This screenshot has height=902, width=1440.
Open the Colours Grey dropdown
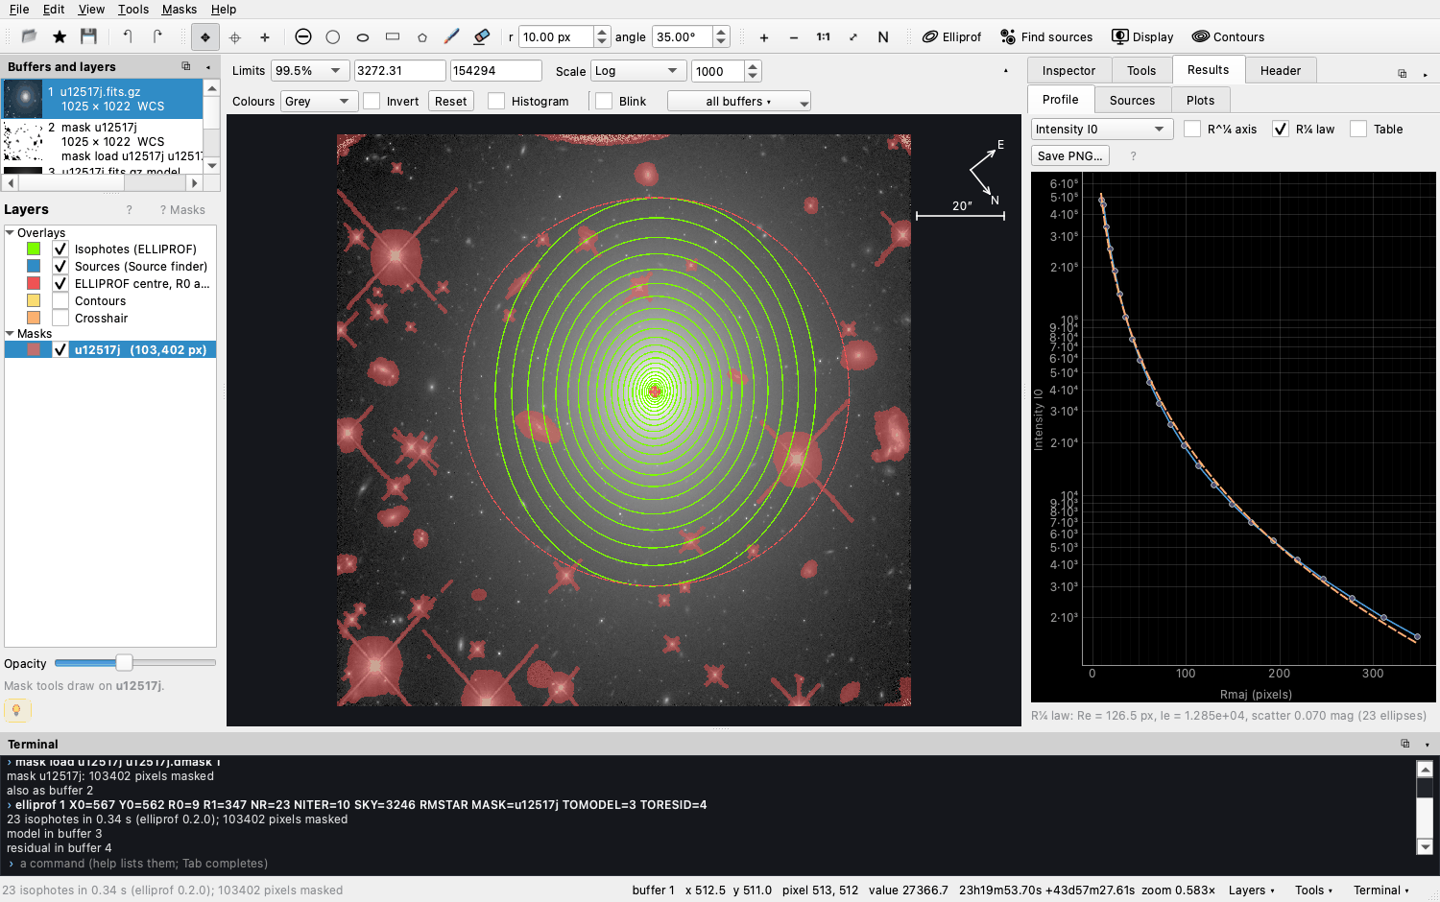pos(320,101)
